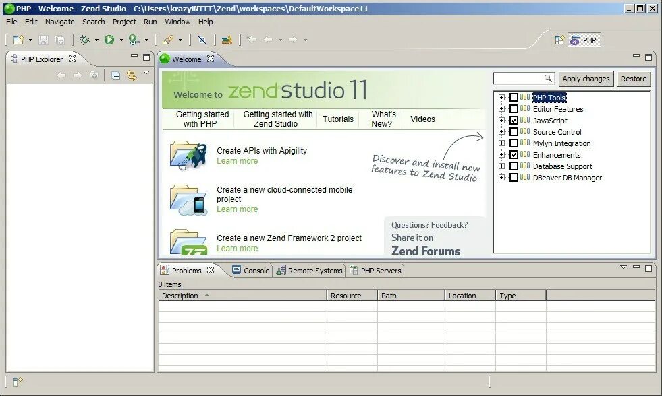Expand the PHP Tools tree node
Image resolution: width=662 pixels, height=396 pixels.
501,97
